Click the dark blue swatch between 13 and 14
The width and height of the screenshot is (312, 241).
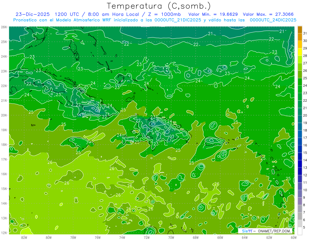[x=300, y=164]
